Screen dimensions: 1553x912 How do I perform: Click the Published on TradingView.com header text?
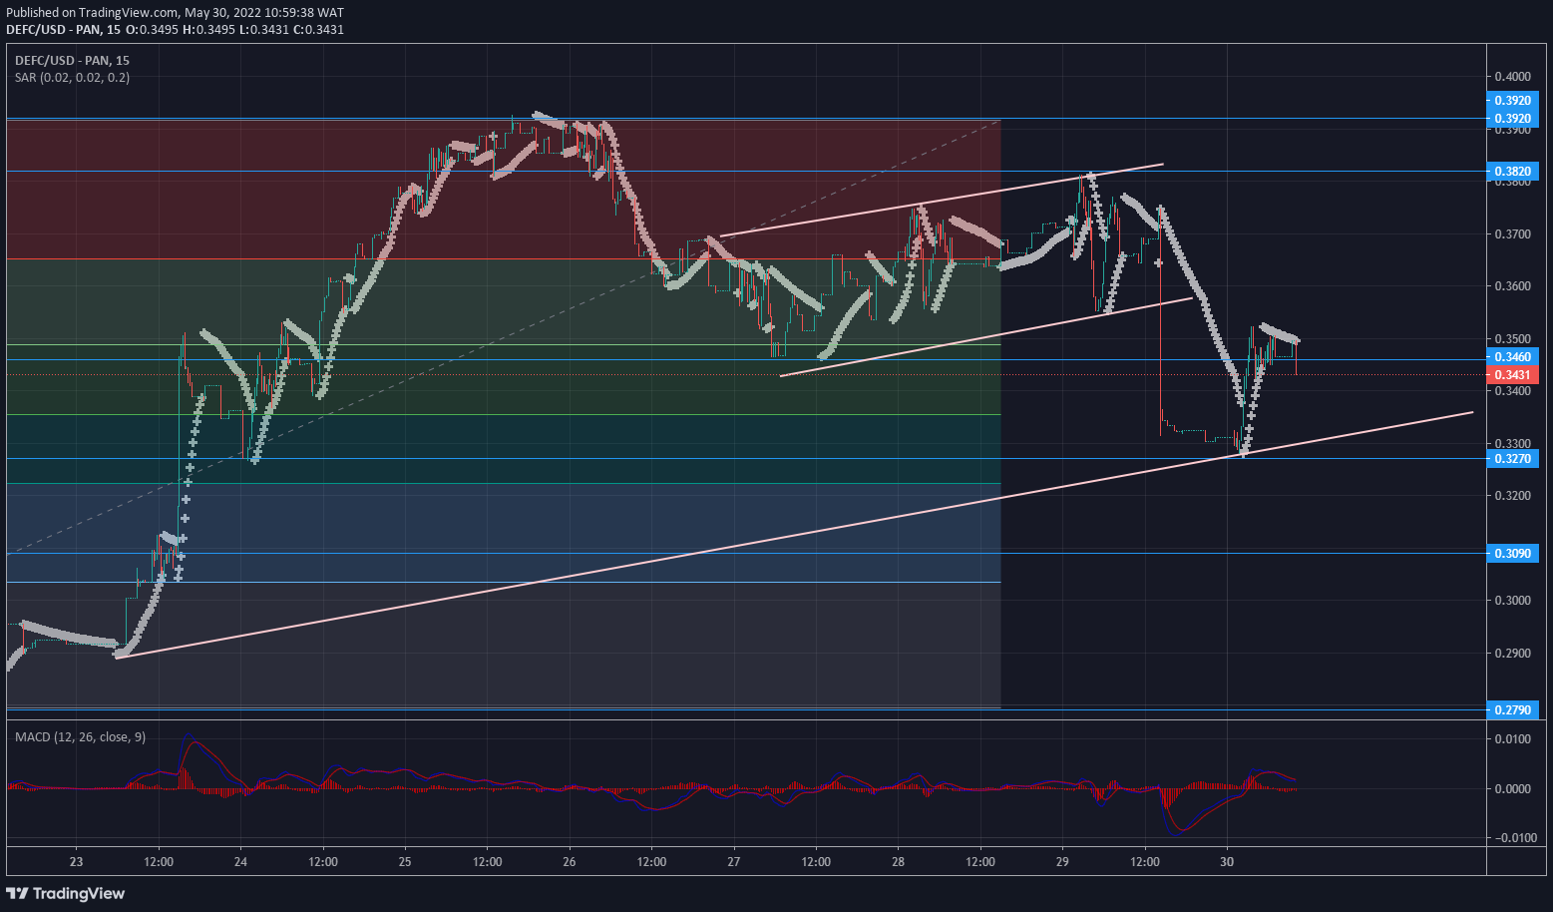click(175, 13)
